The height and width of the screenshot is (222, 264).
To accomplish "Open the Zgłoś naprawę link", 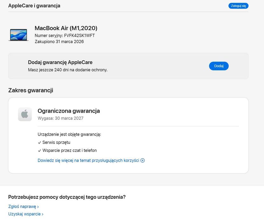I will (24, 206).
